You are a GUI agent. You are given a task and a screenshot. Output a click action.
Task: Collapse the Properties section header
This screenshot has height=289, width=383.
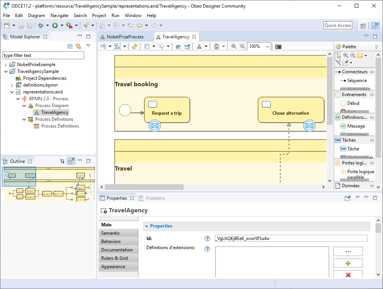[146, 226]
